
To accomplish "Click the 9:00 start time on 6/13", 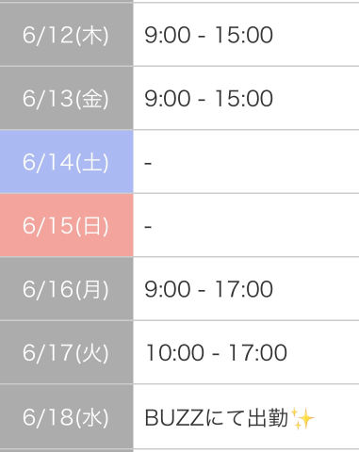I will pos(168,99).
